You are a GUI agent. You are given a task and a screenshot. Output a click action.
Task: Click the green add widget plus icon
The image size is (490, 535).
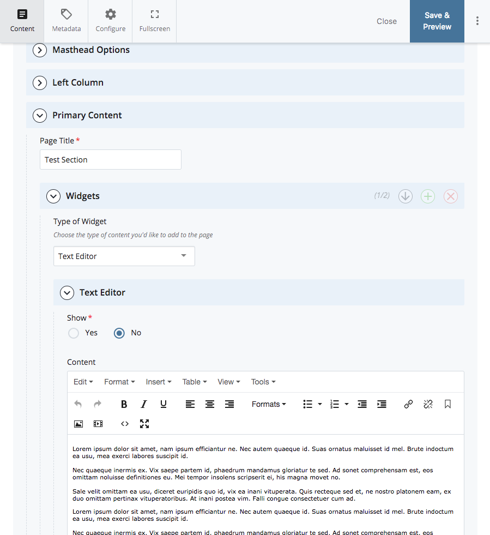[428, 196]
